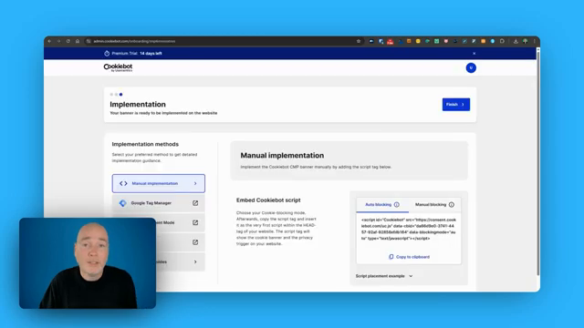Image resolution: width=584 pixels, height=328 pixels.
Task: Switch to the Manual blocking tab
Action: pos(434,204)
